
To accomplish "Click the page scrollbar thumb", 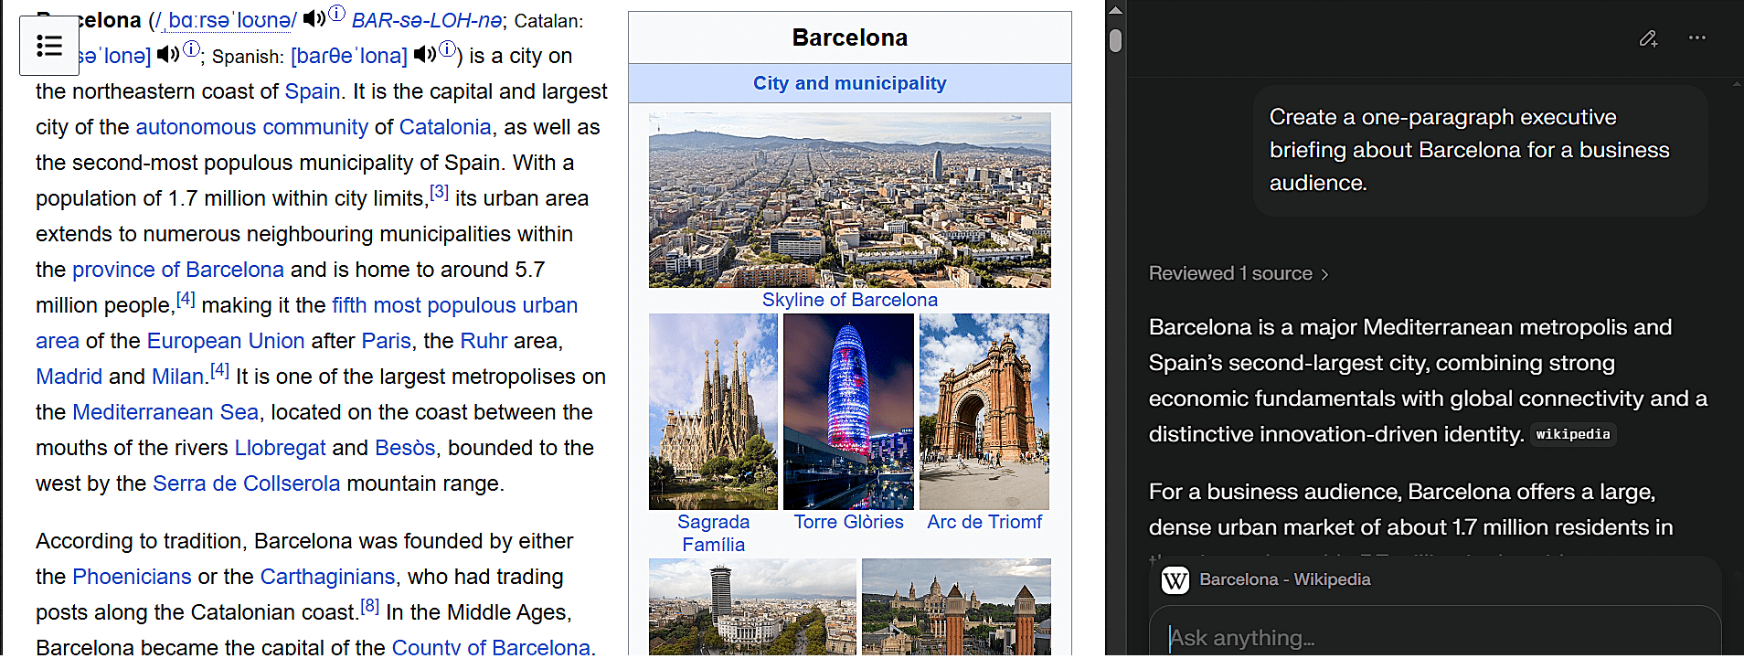I will (1115, 40).
